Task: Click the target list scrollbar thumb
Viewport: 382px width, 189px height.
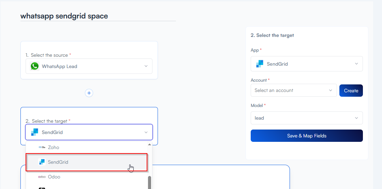Action: [149, 183]
